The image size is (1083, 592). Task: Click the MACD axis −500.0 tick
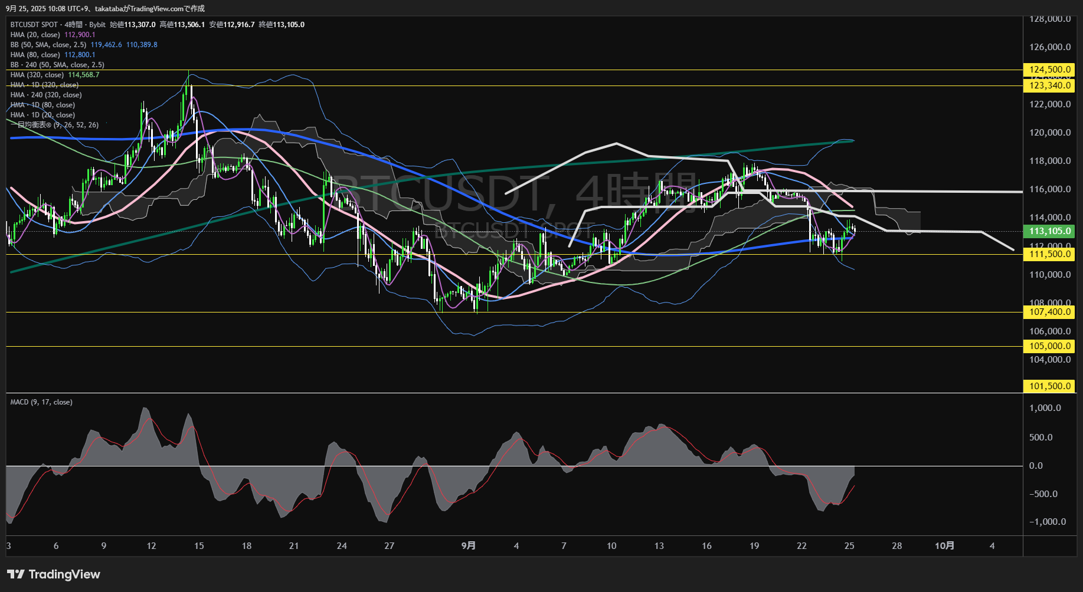[1043, 494]
